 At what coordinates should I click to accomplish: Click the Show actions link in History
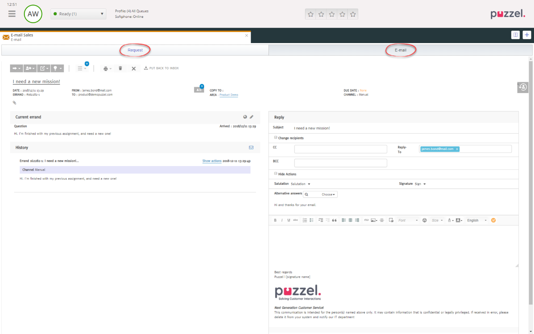pos(212,161)
